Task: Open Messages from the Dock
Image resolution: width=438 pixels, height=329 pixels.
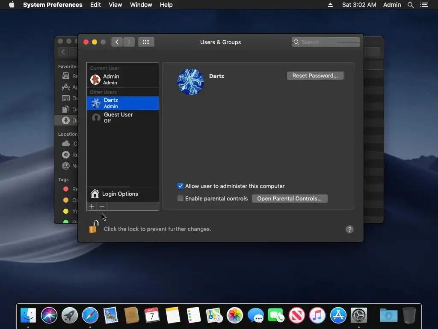Action: coord(255,315)
